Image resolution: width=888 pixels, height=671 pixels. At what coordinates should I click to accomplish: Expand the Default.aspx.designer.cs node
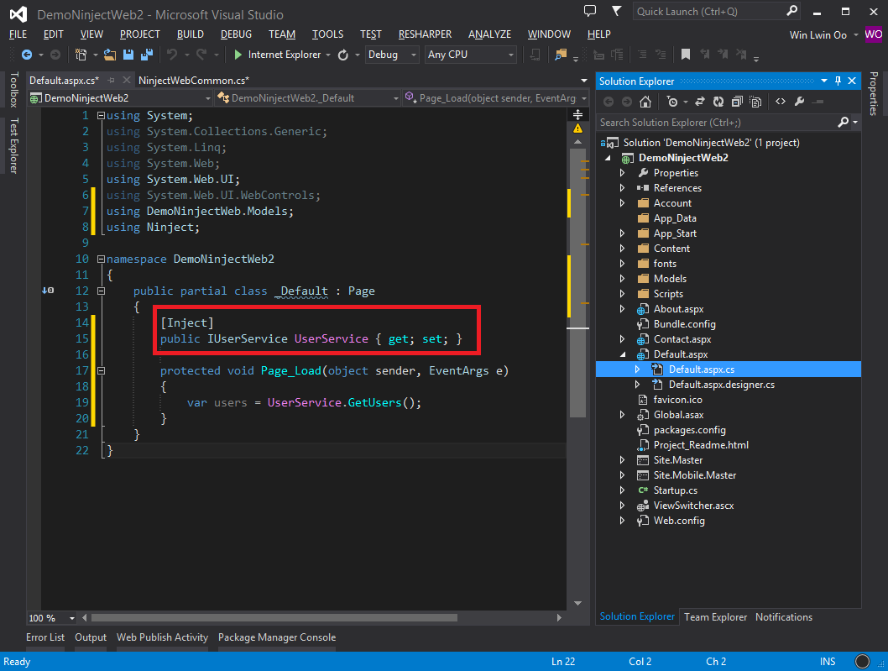click(x=637, y=385)
